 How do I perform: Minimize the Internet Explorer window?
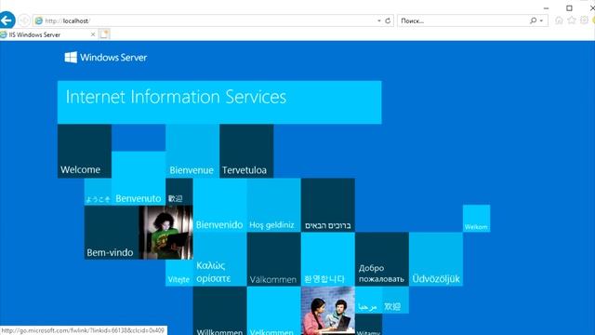pyautogui.click(x=546, y=8)
